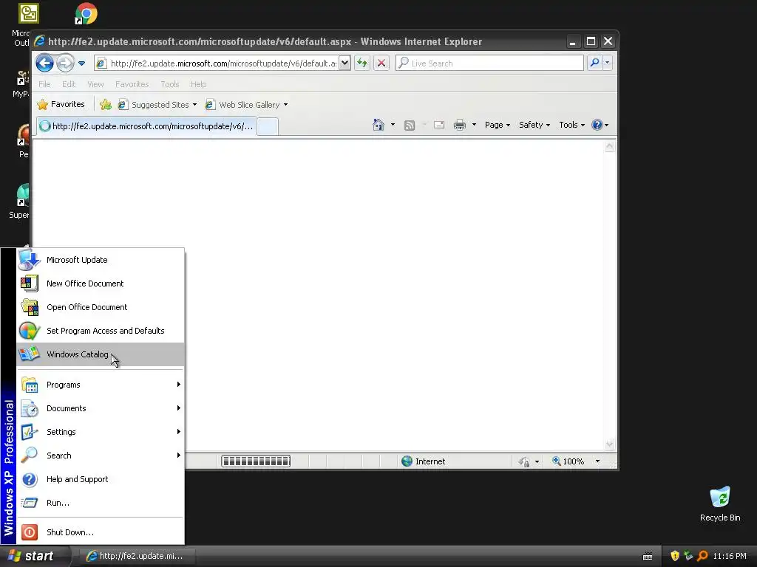Viewport: 757px width, 567px height.
Task: Click the red Stop loading button
Action: pyautogui.click(x=381, y=63)
